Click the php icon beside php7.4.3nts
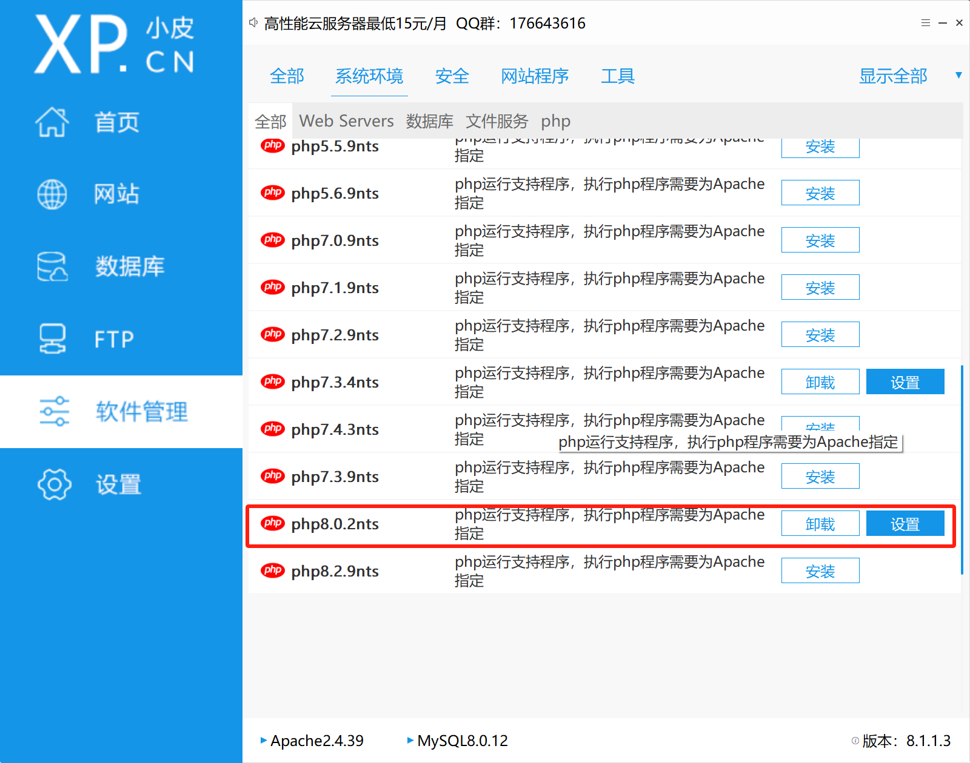 pyautogui.click(x=272, y=429)
